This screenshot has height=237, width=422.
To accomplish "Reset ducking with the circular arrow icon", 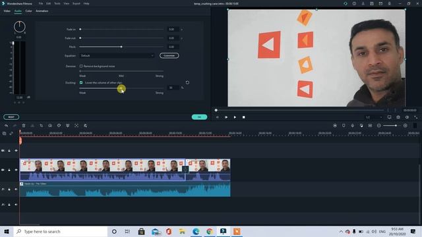I will point(187,82).
